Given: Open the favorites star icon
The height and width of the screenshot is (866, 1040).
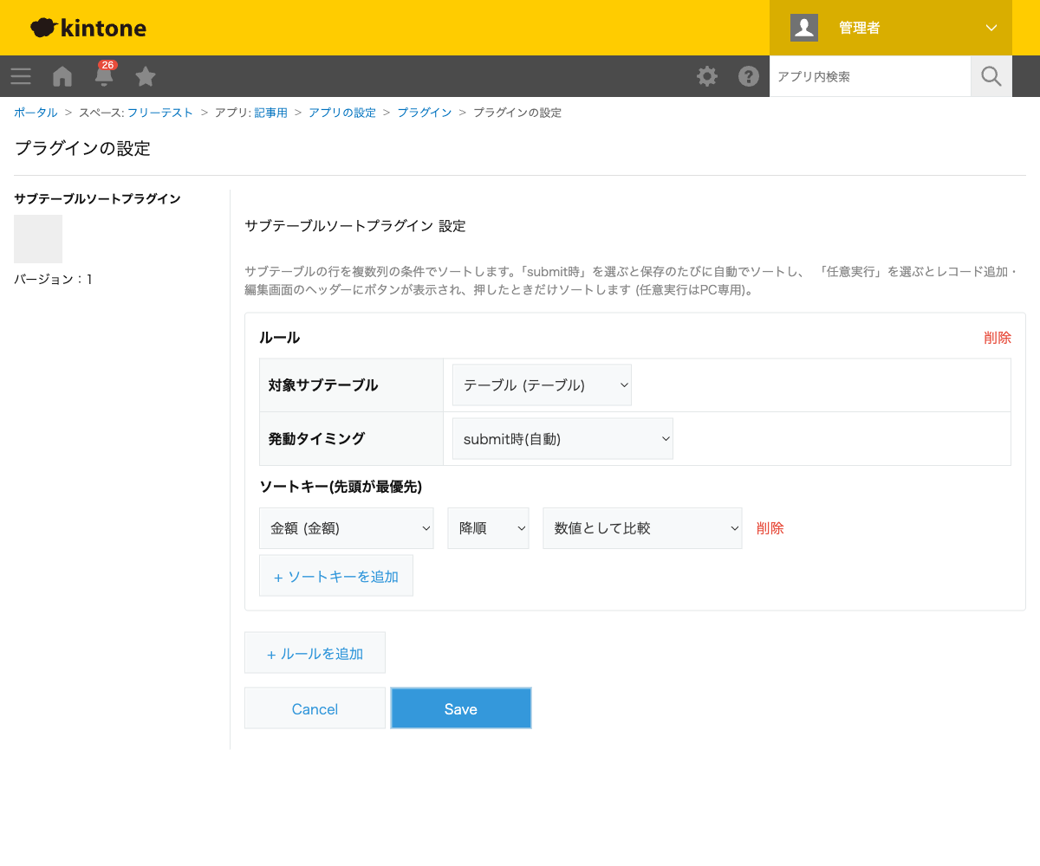Looking at the screenshot, I should click(146, 76).
